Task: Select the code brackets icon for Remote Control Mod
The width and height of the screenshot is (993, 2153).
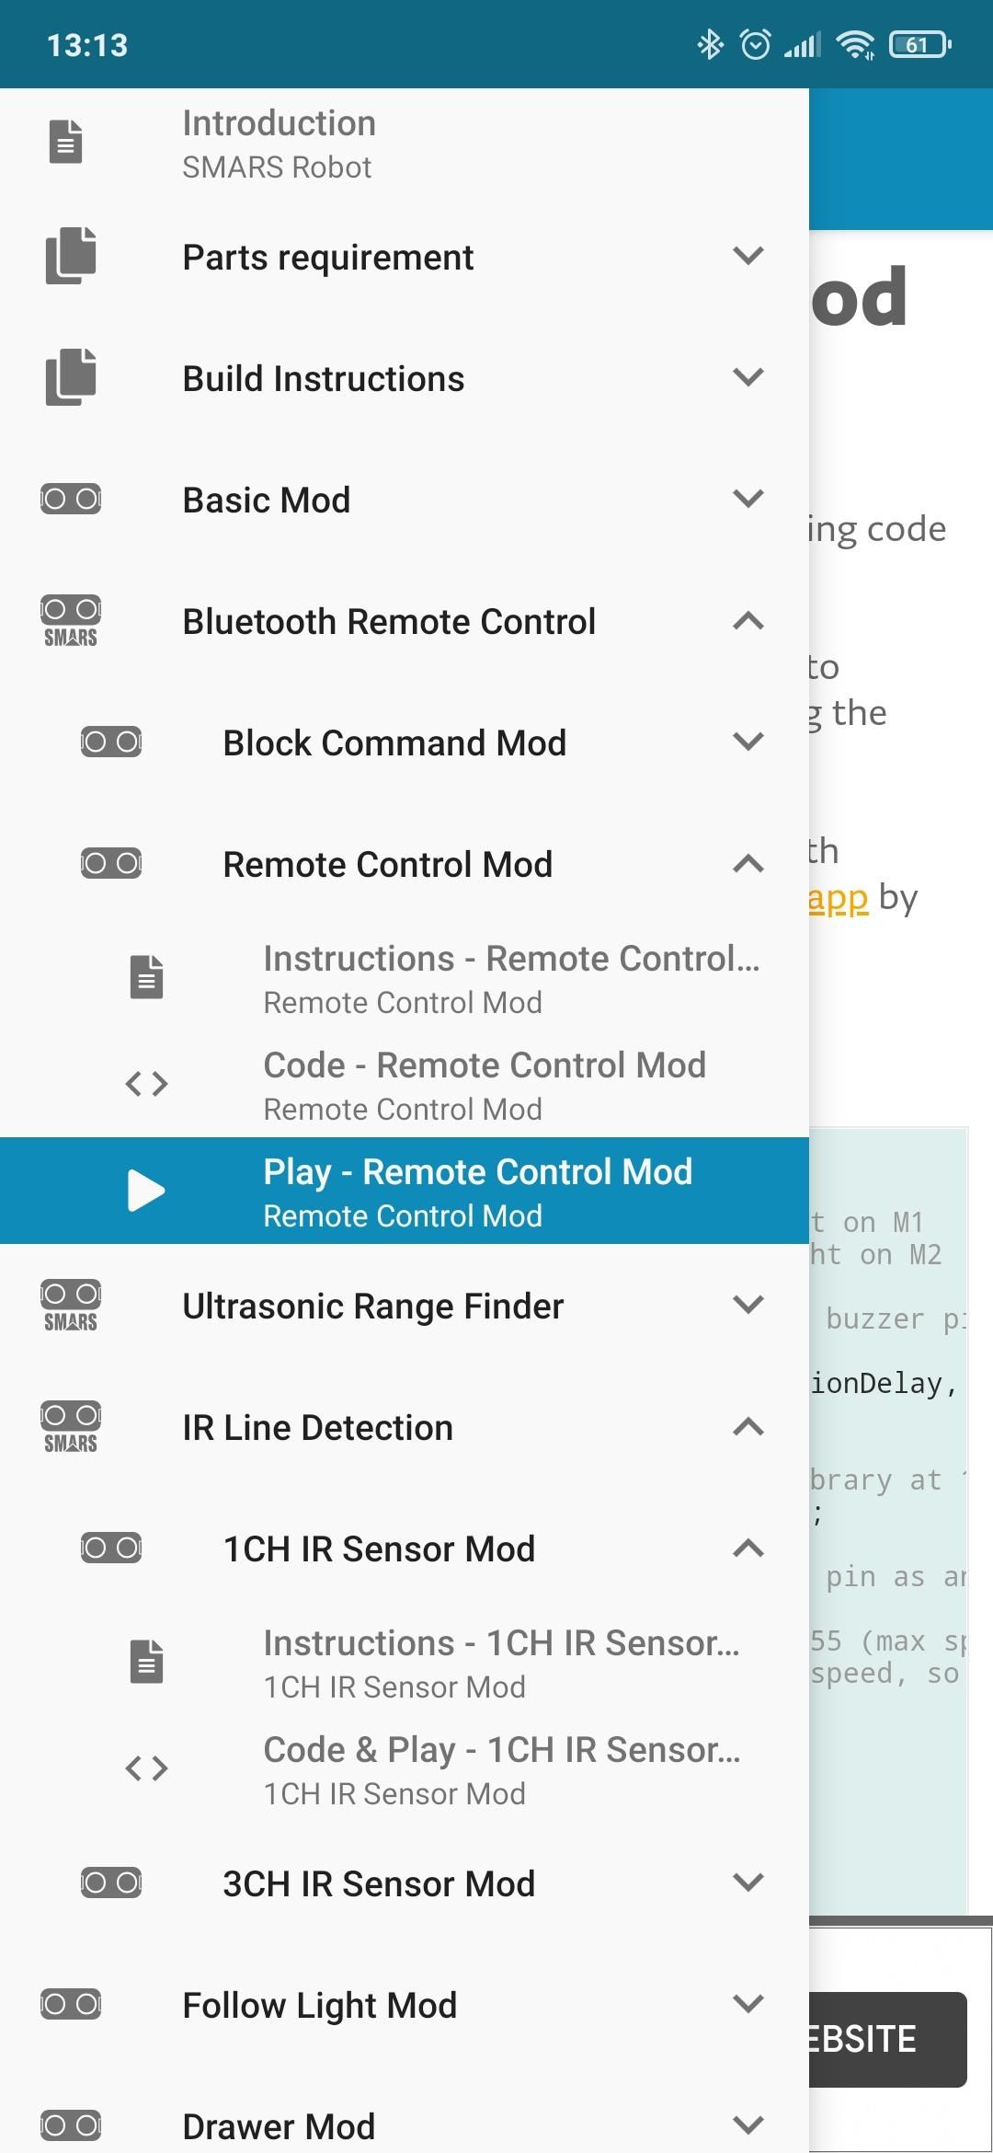Action: [146, 1084]
